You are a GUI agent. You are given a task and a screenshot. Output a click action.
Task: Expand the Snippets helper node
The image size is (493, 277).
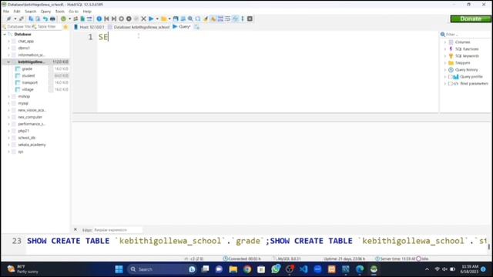coord(445,63)
